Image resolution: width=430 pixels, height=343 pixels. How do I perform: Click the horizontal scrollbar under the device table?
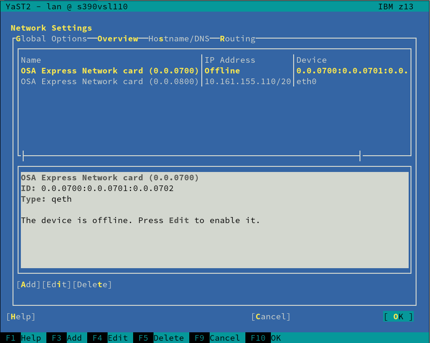pos(191,156)
